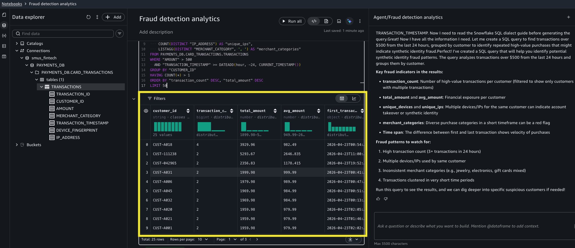
Task: Refresh the Data explorer panel
Action: point(89,17)
